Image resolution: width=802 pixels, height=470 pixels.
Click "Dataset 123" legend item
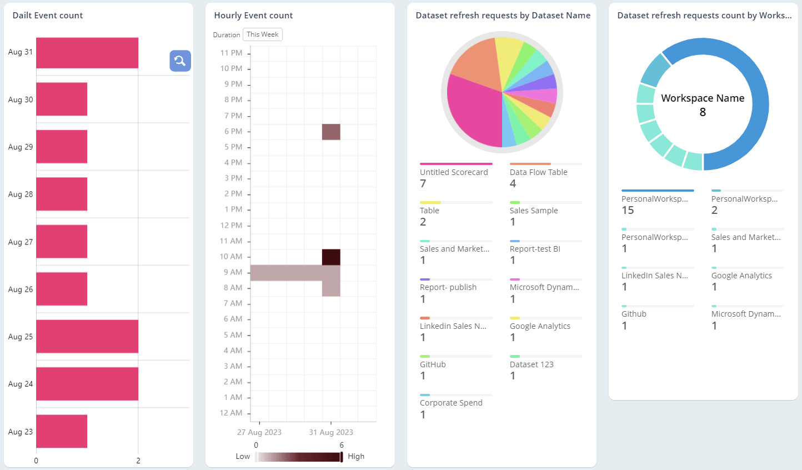531,364
